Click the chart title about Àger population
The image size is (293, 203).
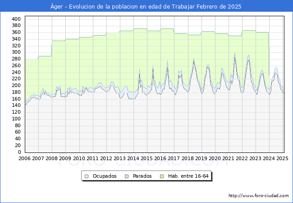point(146,7)
